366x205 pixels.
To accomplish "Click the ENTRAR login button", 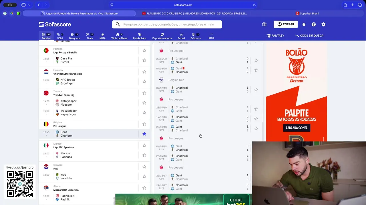I will point(286,24).
